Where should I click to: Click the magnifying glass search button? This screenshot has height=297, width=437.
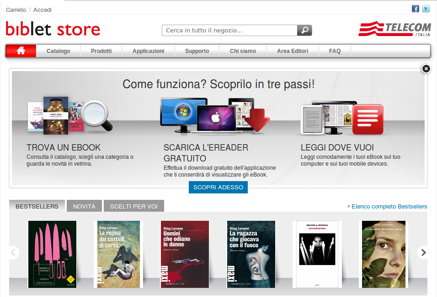[304, 31]
